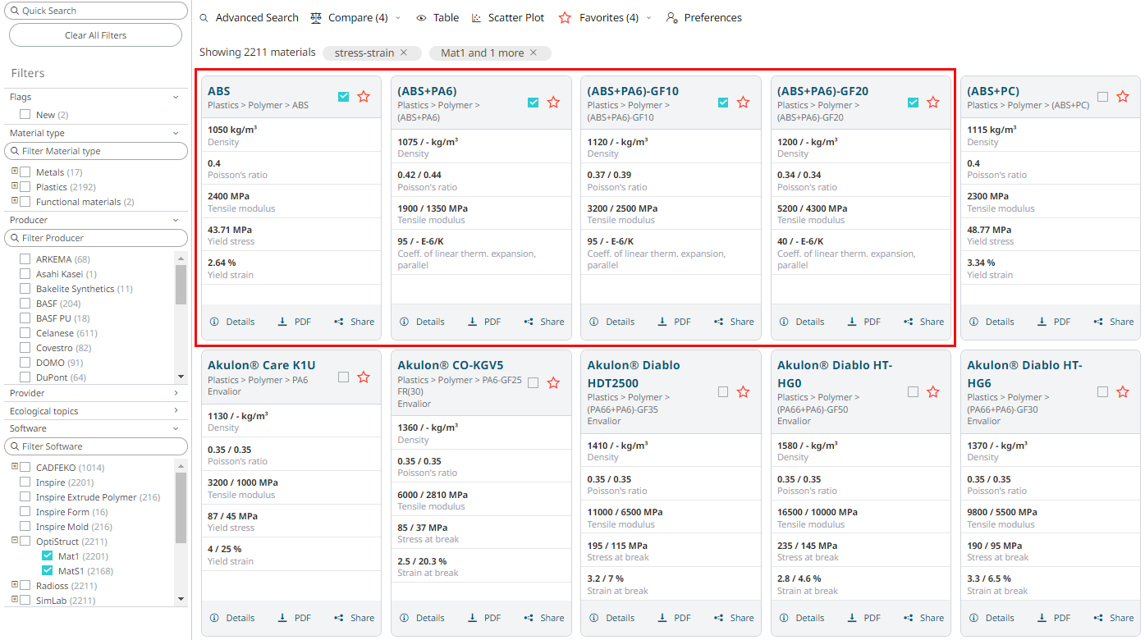Expand the CADFEKO tree node
This screenshot has height=640, width=1145.
[15, 468]
